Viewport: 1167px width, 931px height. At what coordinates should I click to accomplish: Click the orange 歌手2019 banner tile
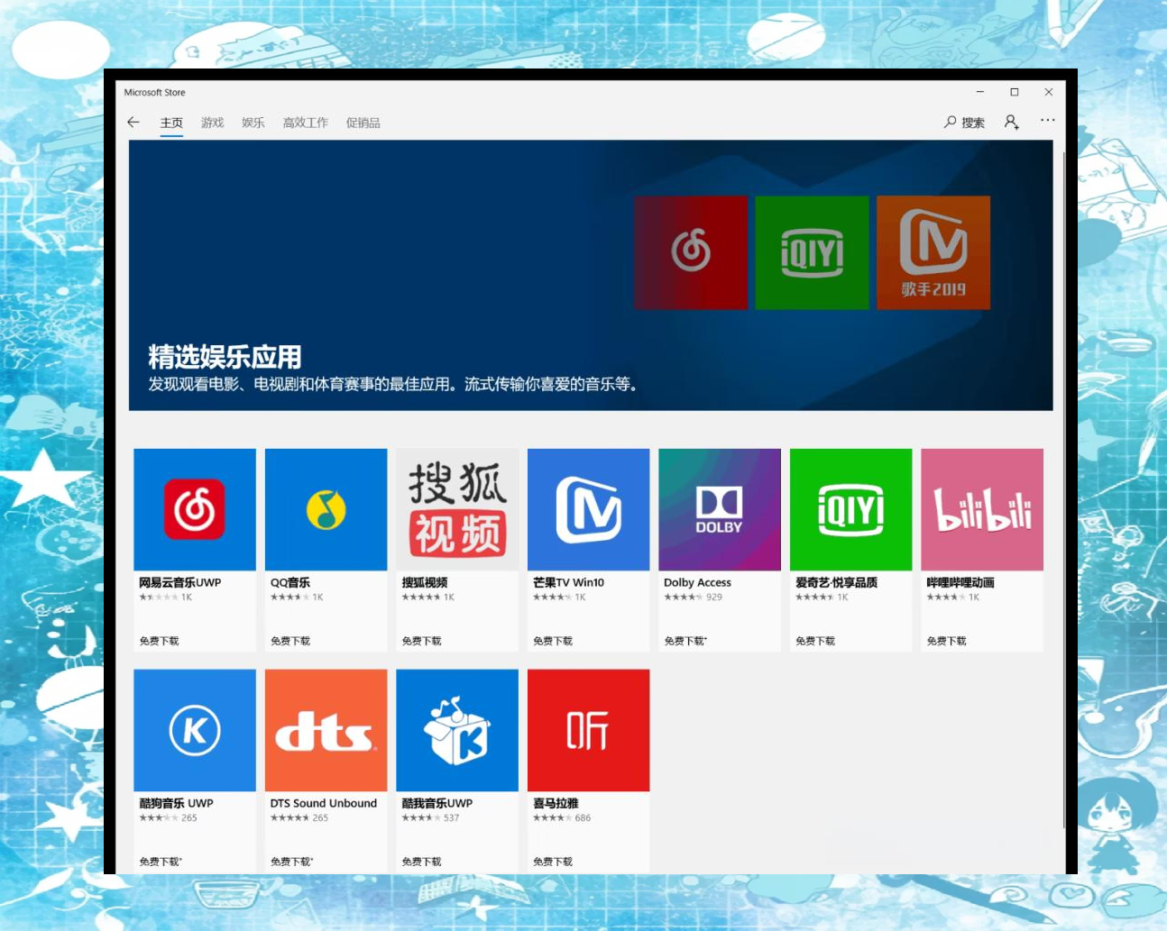tap(933, 252)
